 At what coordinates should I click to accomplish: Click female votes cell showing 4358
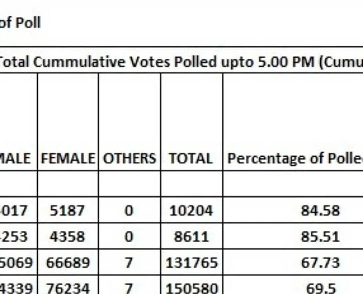point(68,236)
